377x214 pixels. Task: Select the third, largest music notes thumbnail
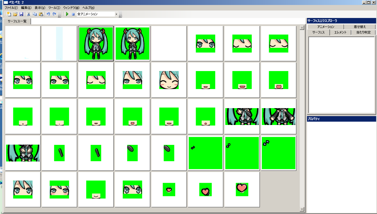tap(278, 153)
